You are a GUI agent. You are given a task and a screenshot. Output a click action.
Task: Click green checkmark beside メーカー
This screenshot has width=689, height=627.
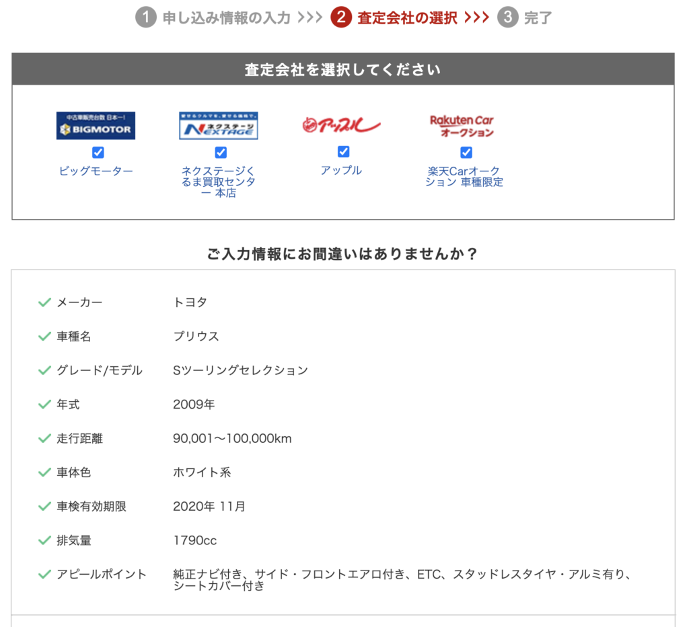point(45,302)
